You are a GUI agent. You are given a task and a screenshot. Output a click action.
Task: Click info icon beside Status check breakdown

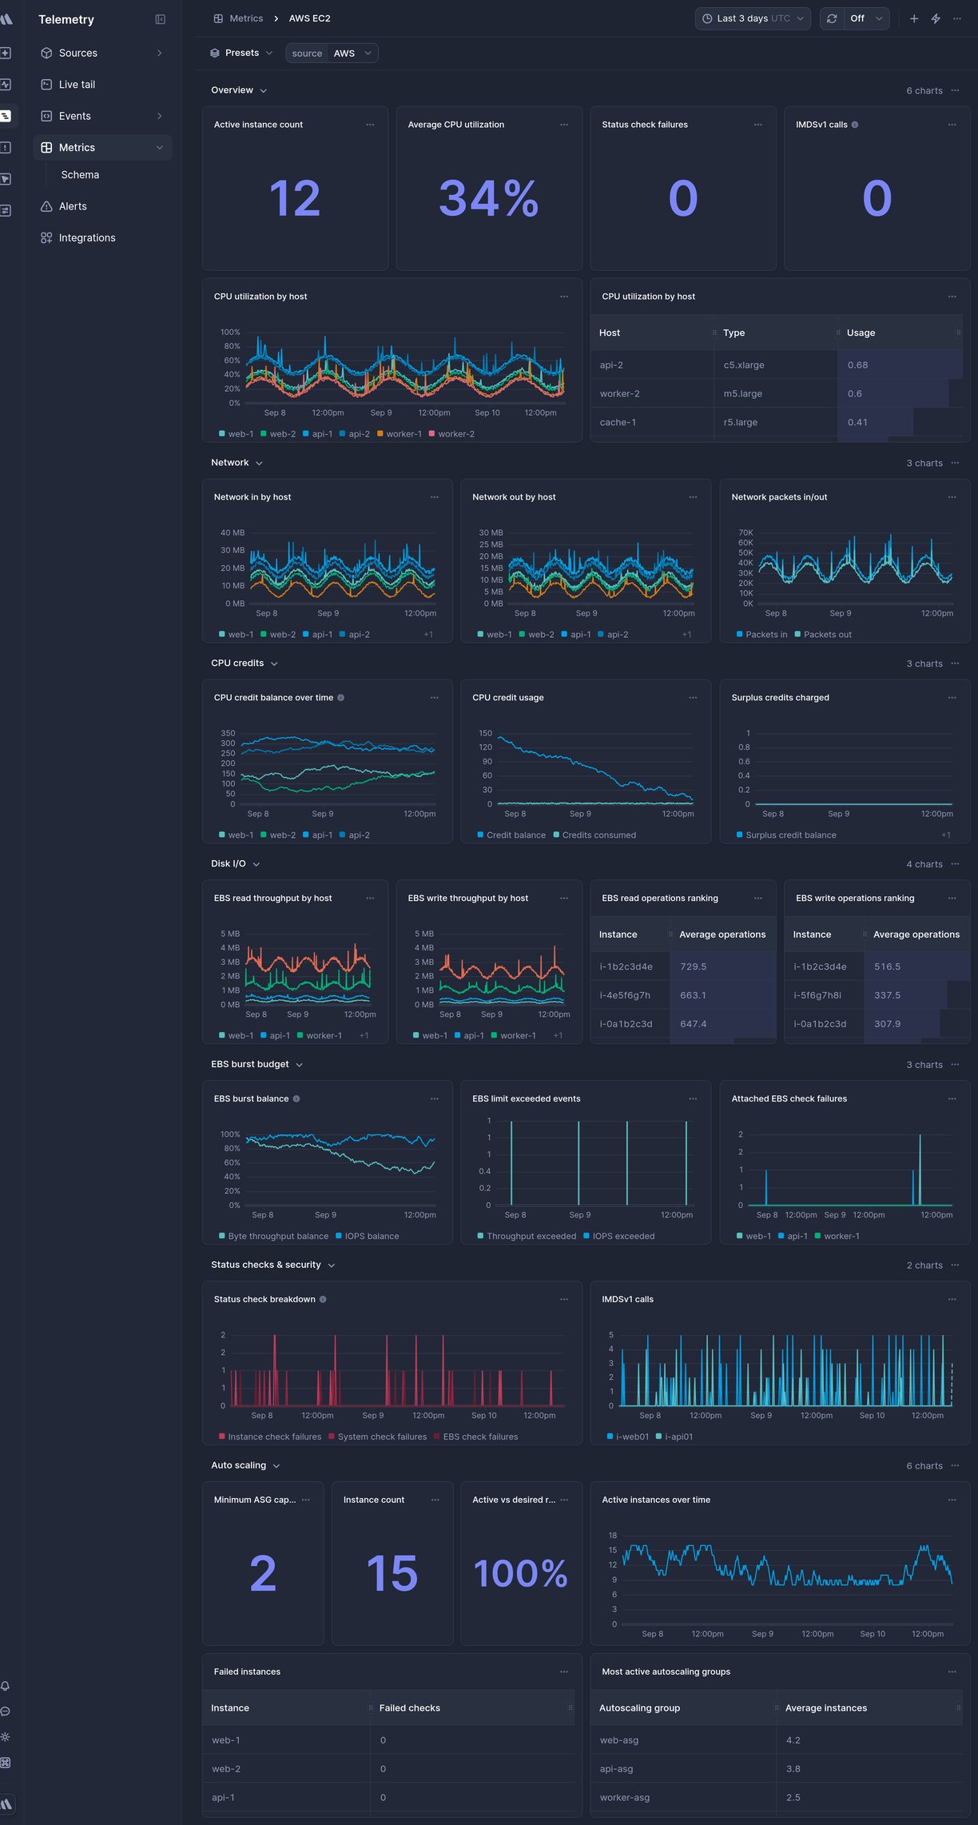(323, 1300)
